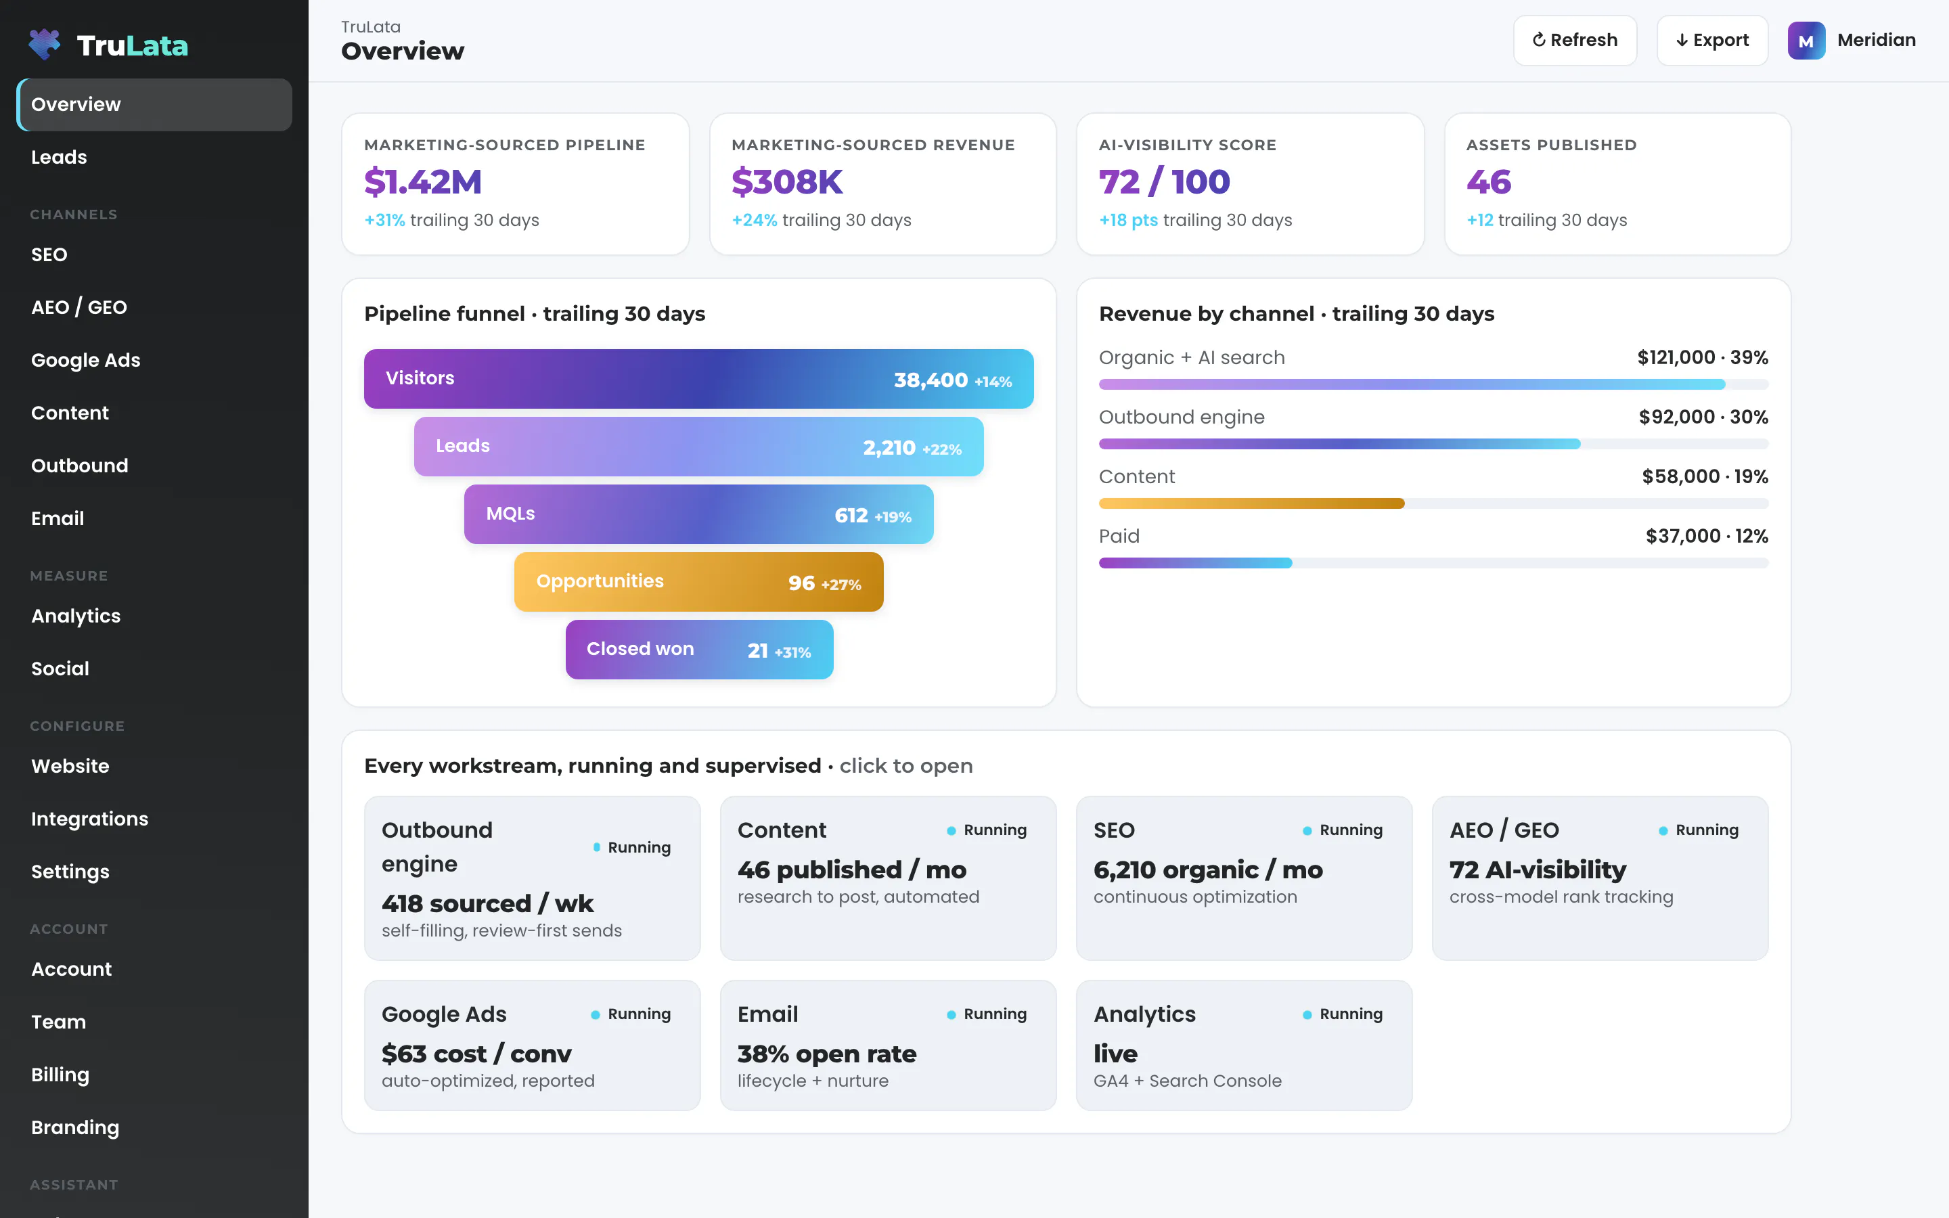Click Running status on Analytics card

coord(1343,1014)
